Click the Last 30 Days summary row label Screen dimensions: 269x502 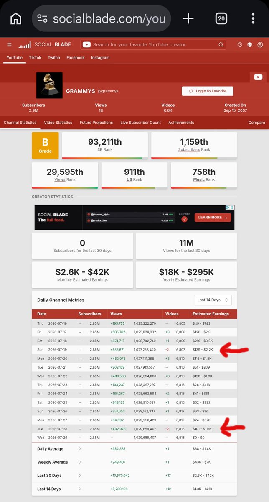point(49,476)
